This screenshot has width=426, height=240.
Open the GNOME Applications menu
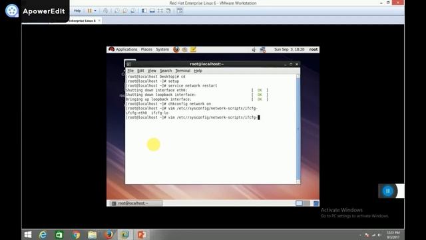pyautogui.click(x=126, y=49)
